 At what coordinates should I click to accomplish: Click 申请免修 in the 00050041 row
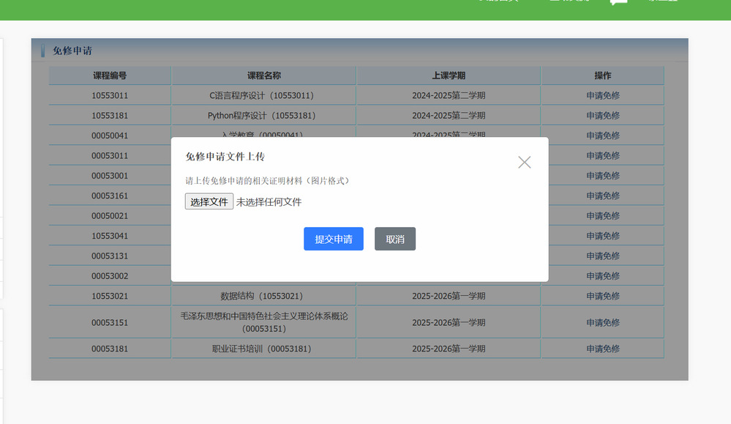[602, 135]
